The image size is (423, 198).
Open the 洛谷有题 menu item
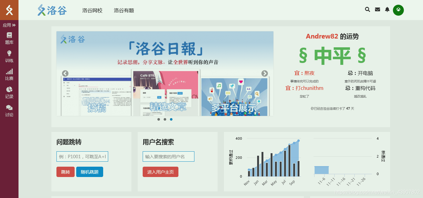tap(124, 10)
